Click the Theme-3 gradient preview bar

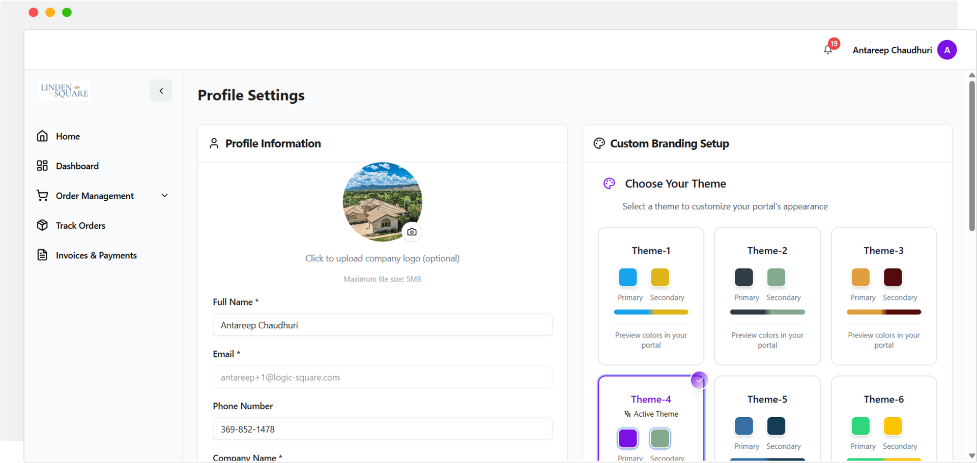(x=884, y=312)
